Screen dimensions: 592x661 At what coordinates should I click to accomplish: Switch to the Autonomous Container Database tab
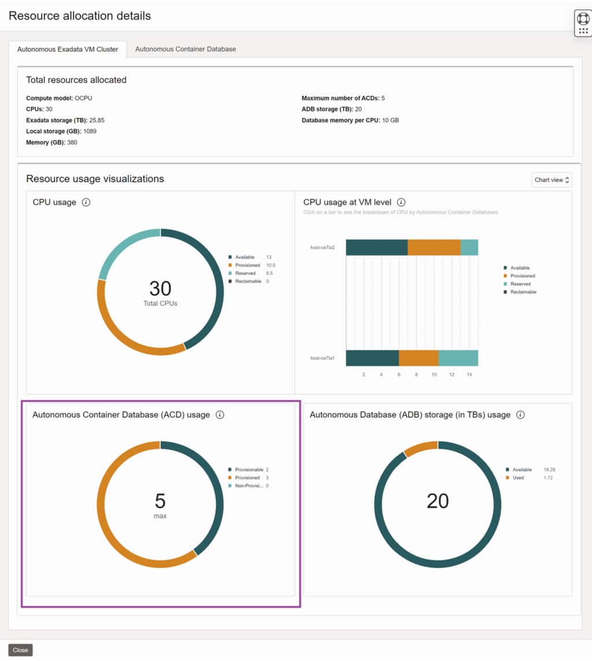click(x=184, y=49)
